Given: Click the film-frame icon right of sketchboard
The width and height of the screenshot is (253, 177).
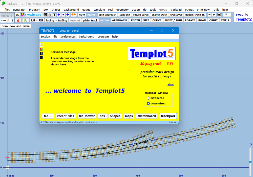Looking at the screenshot, I should 45,15.
